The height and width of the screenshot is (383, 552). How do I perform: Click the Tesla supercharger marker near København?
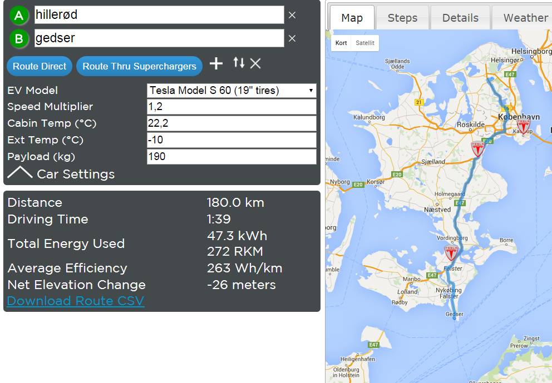[x=523, y=127]
